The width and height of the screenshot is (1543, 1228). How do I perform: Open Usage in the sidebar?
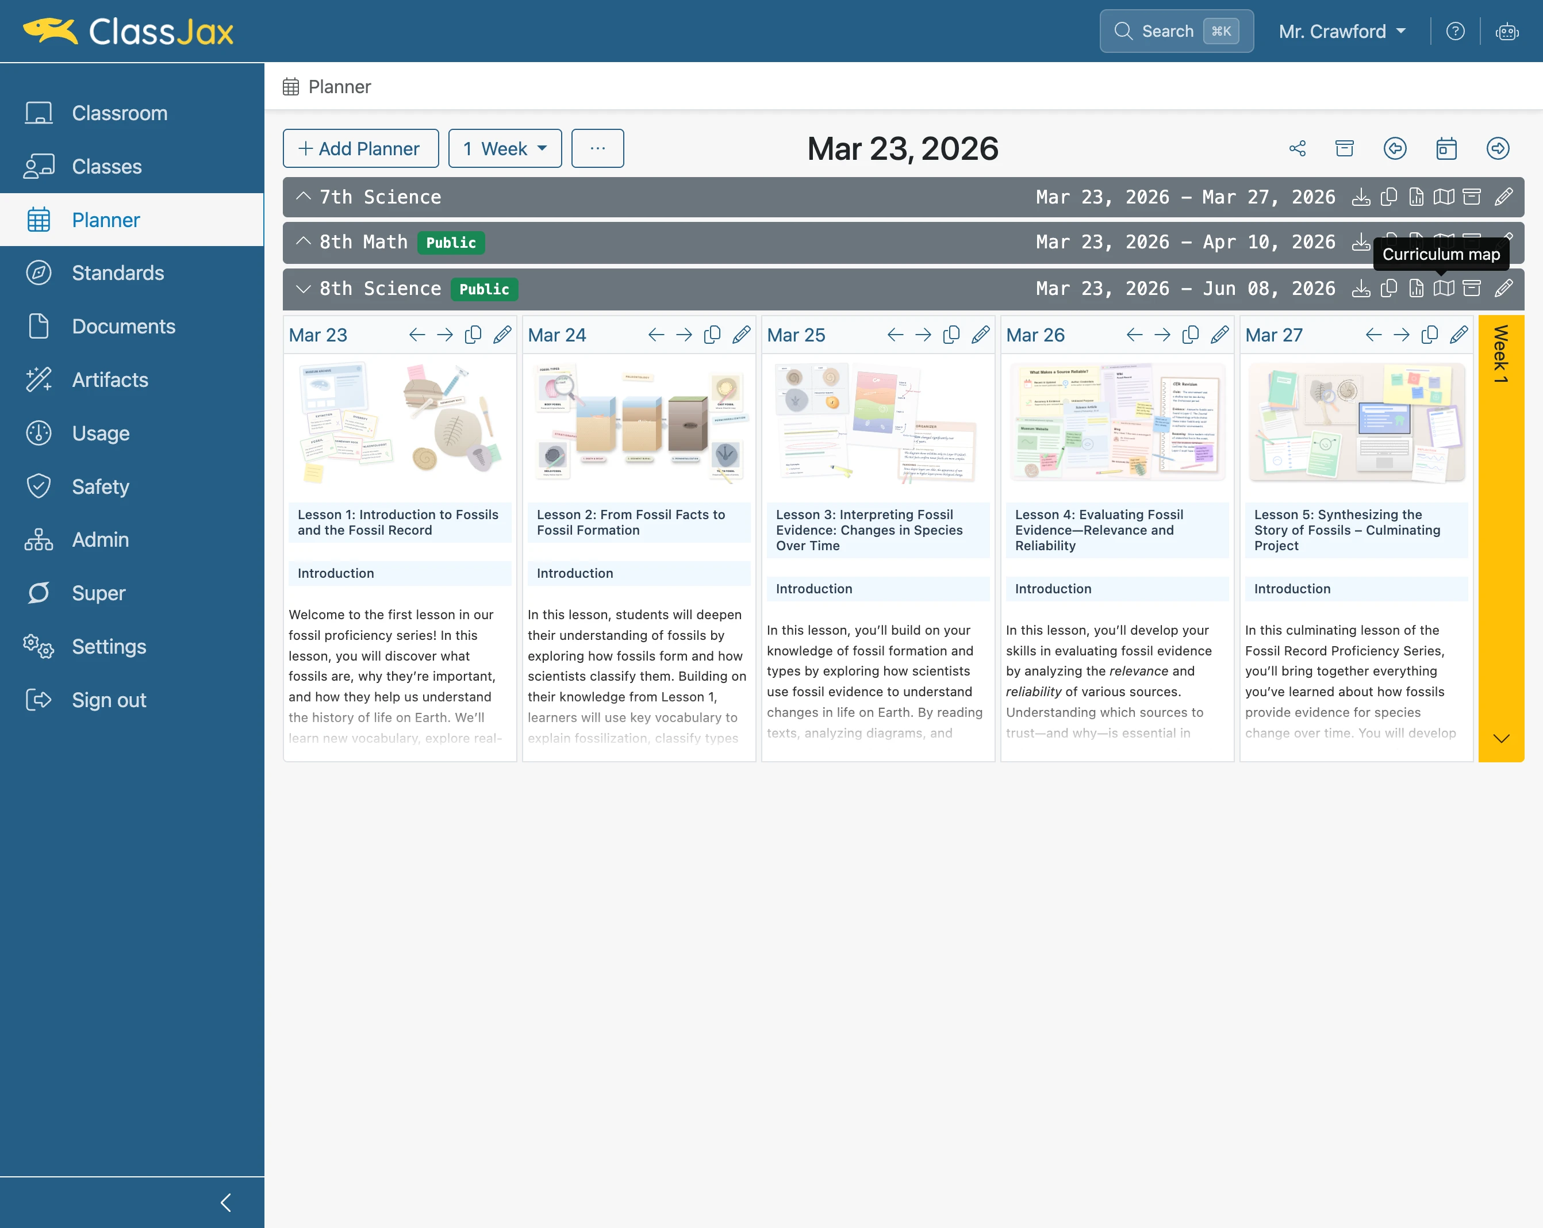tap(132, 433)
